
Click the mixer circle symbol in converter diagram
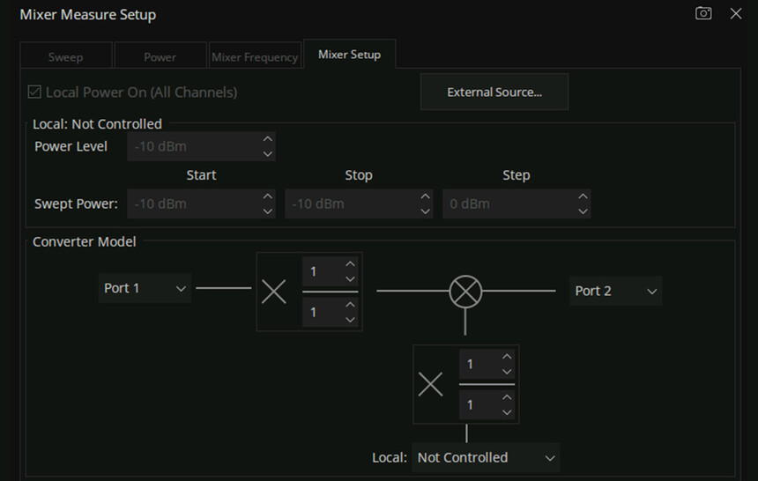[465, 291]
